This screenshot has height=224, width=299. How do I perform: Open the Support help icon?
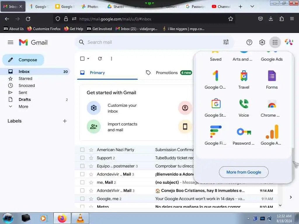249,42
